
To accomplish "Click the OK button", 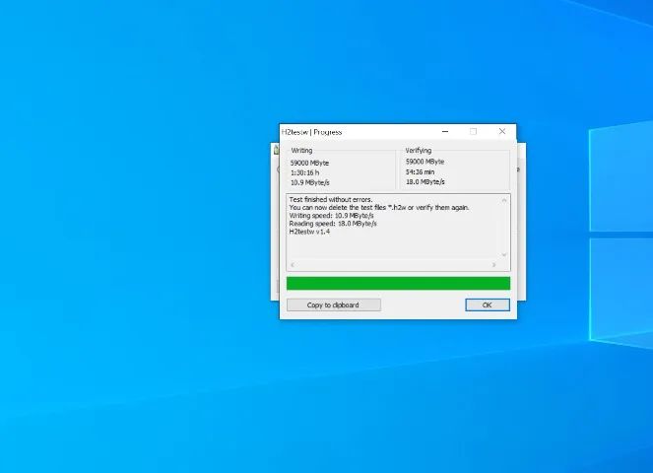I will pyautogui.click(x=488, y=305).
